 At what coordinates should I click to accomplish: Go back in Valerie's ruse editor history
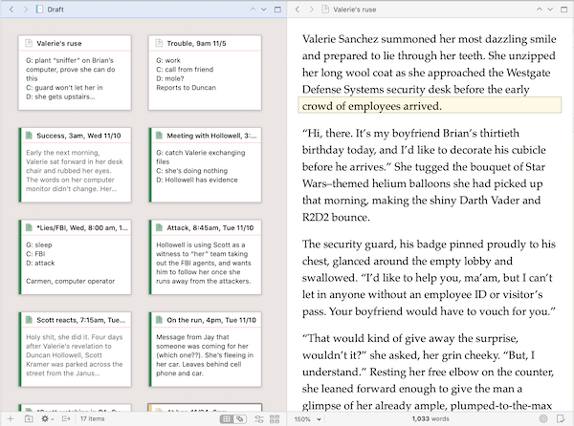[298, 10]
